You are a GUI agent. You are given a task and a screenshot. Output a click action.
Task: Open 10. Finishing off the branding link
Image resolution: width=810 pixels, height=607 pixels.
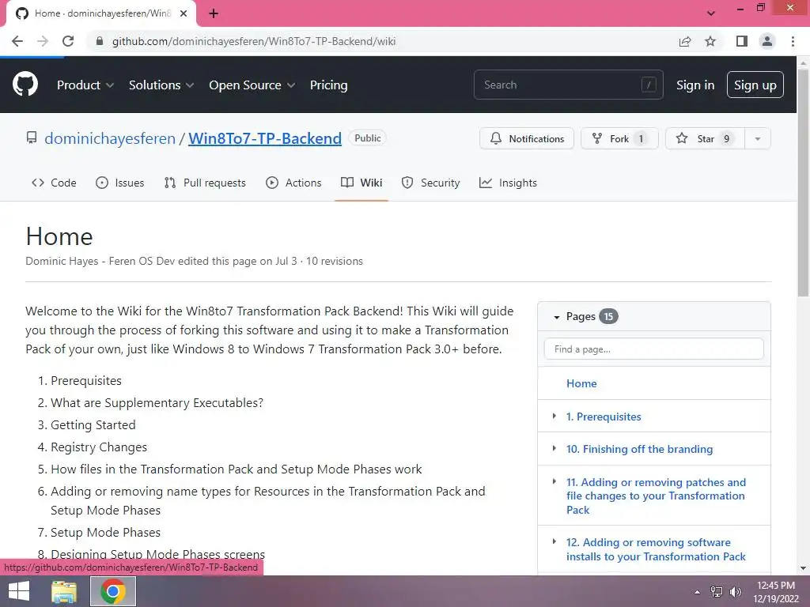pyautogui.click(x=639, y=449)
